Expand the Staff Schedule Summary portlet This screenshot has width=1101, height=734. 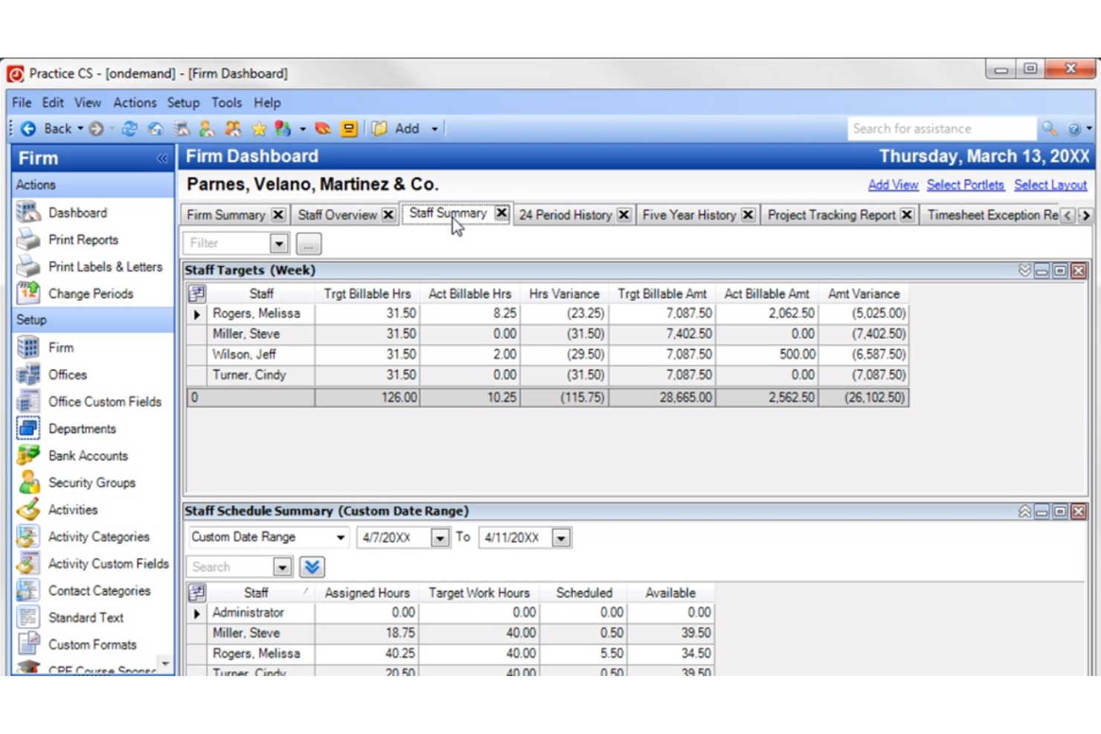(1025, 511)
